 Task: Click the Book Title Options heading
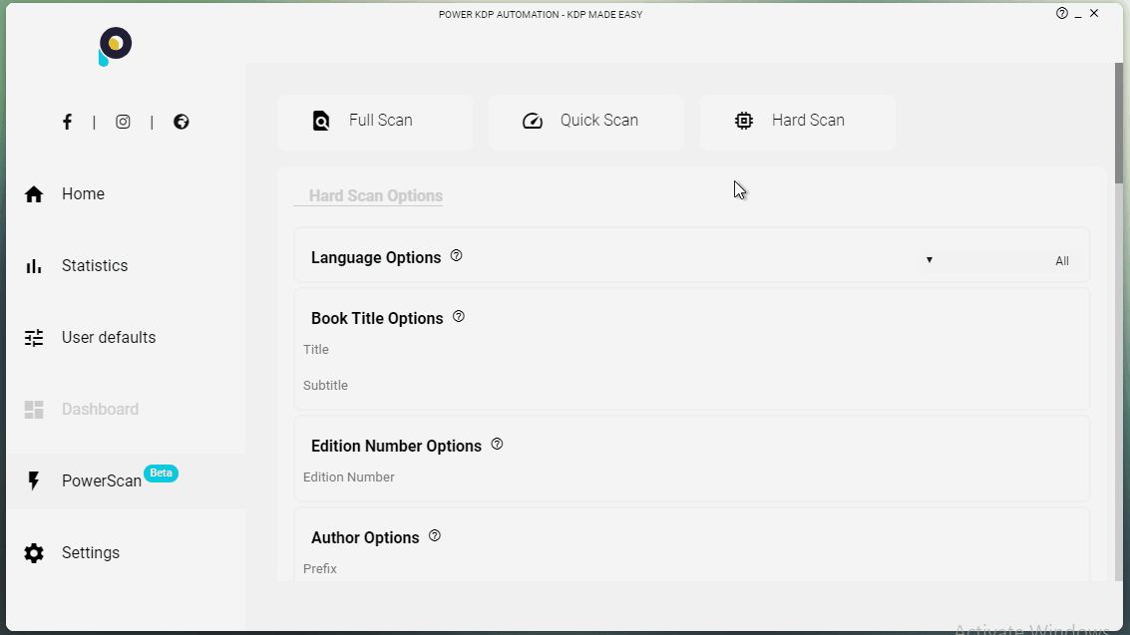pyautogui.click(x=377, y=318)
